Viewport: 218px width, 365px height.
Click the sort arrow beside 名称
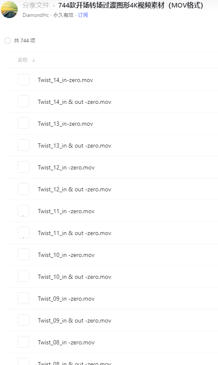coord(34,60)
